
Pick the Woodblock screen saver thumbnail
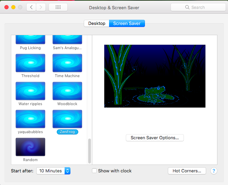[x=67, y=91]
